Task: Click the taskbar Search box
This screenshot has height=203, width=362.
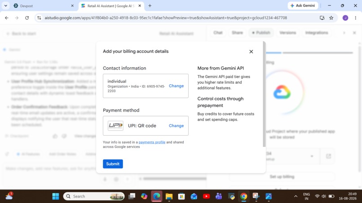Action: [x=94, y=196]
